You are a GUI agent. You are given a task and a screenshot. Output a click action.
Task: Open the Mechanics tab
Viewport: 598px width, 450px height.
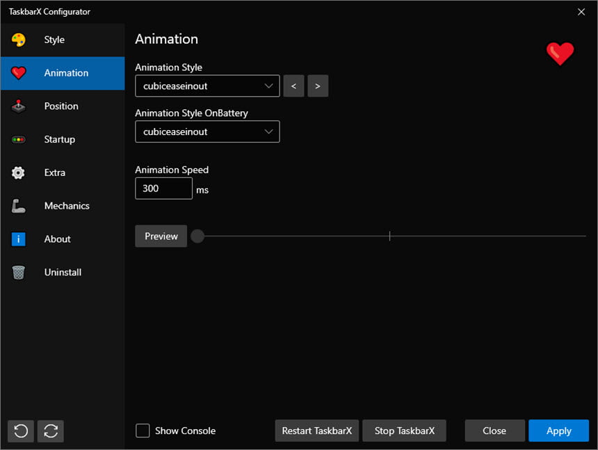pyautogui.click(x=63, y=206)
